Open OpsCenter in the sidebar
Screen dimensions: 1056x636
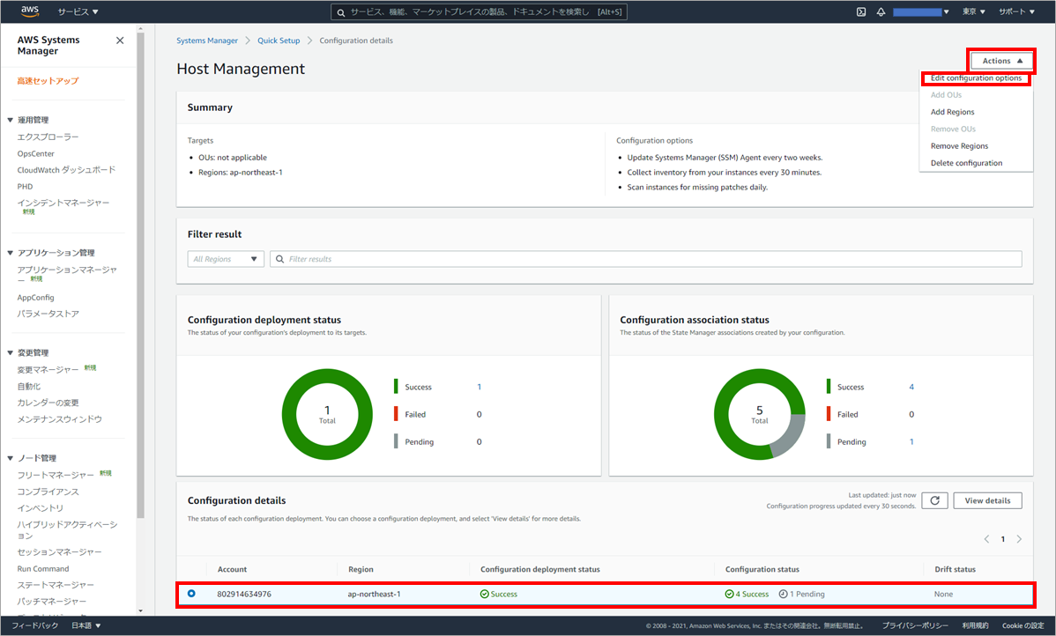(35, 153)
